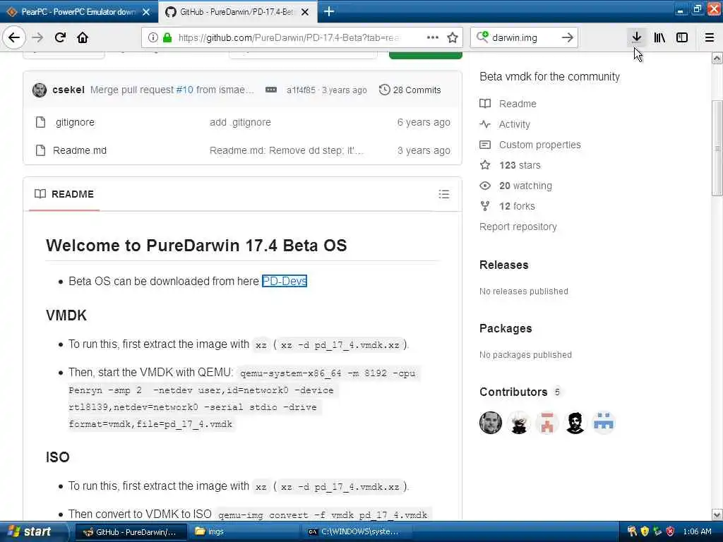View the 28 Commits history

[410, 90]
